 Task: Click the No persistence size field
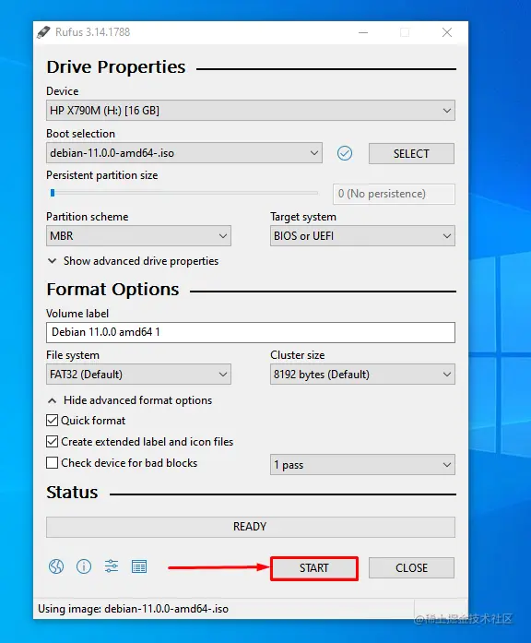click(x=395, y=194)
